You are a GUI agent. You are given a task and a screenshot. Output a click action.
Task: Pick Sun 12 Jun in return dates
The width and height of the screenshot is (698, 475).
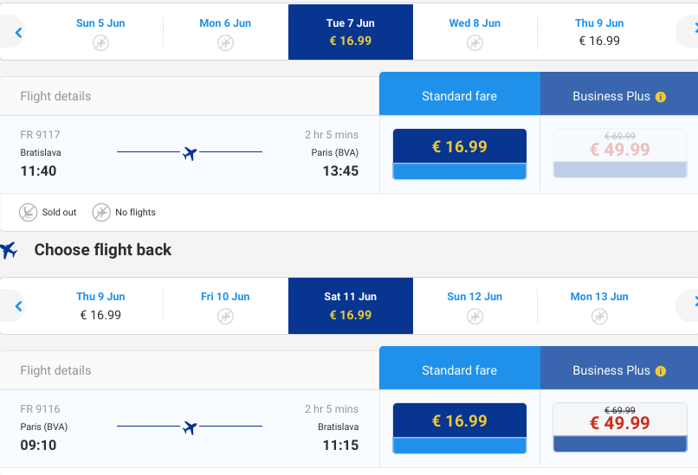[475, 306]
